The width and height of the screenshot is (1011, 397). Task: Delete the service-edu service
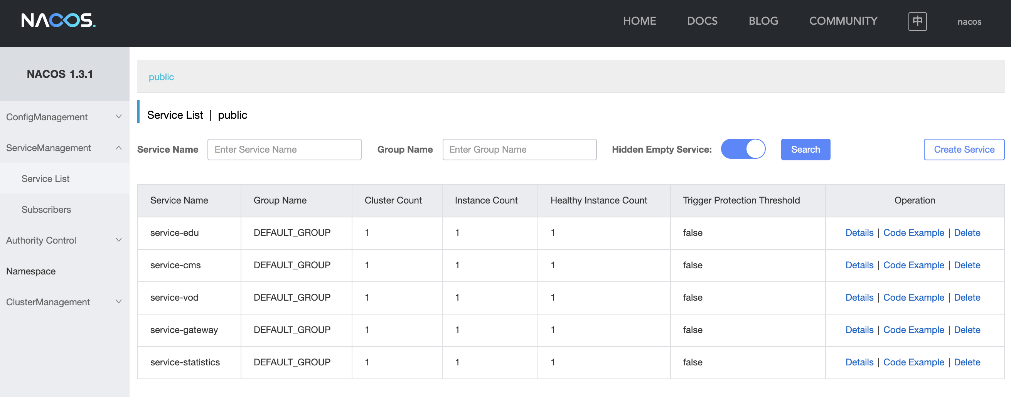click(967, 233)
